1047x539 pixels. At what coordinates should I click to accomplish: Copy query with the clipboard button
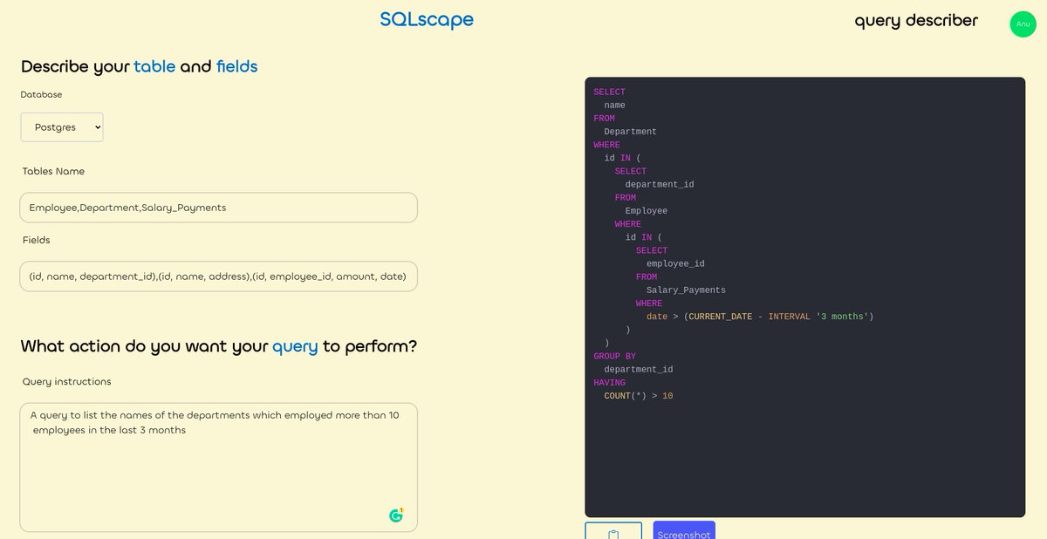613,531
